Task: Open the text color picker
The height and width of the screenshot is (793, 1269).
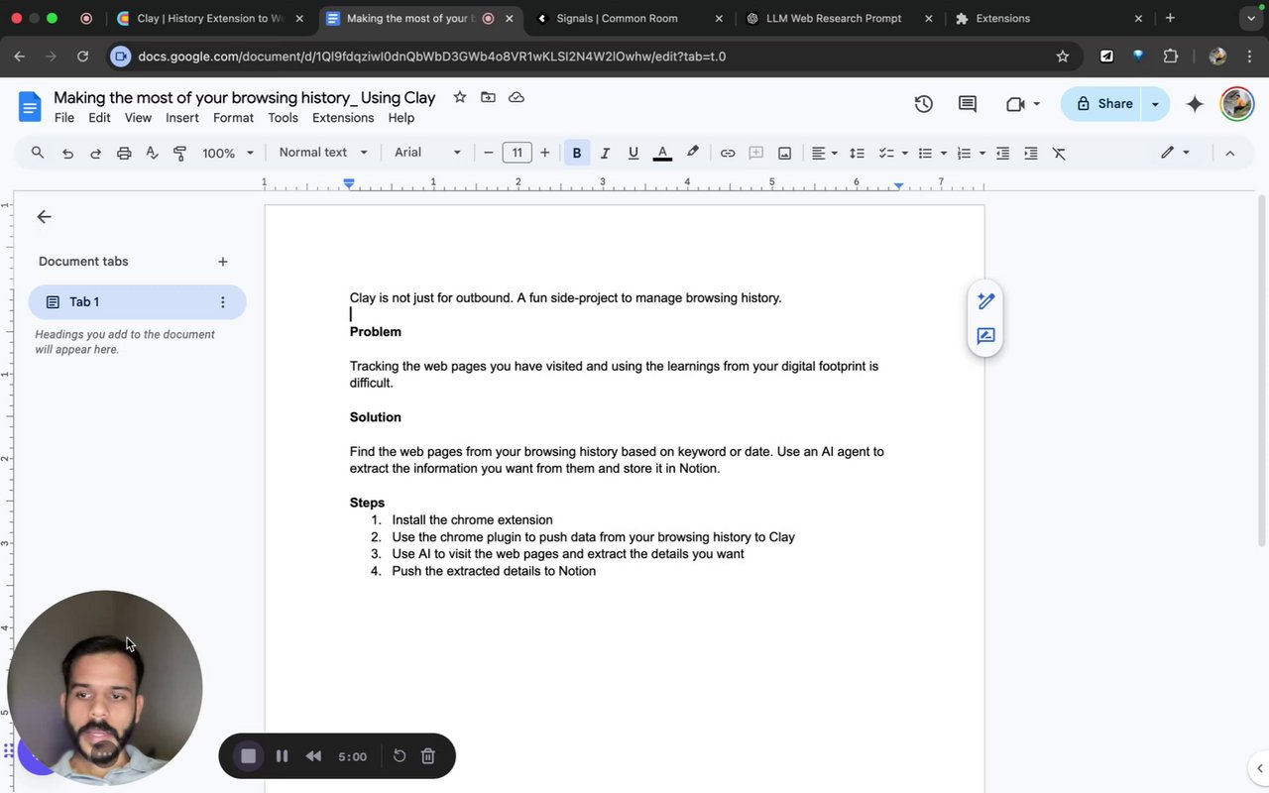Action: (662, 153)
